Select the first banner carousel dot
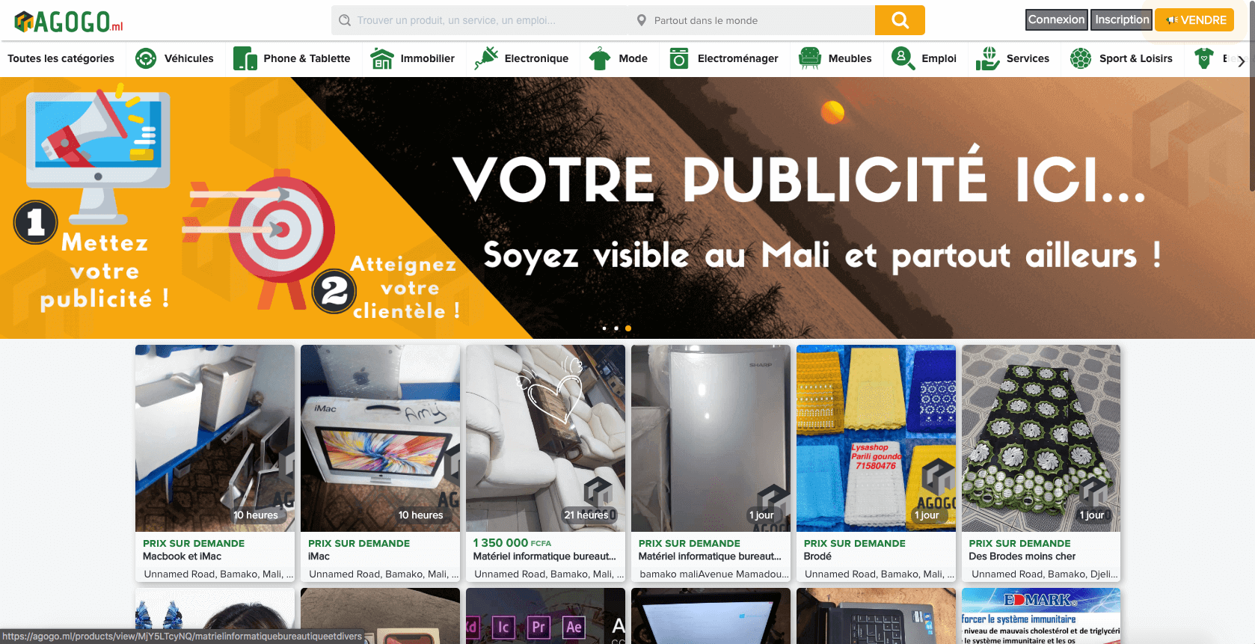This screenshot has height=644, width=1255. coord(604,328)
